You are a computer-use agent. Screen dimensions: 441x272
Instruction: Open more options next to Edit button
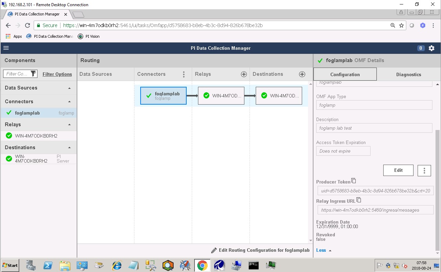[424, 170]
